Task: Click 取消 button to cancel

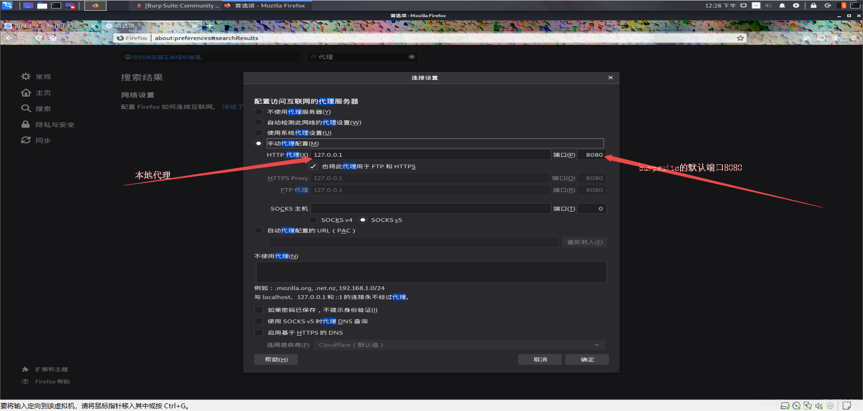Action: pyautogui.click(x=540, y=359)
